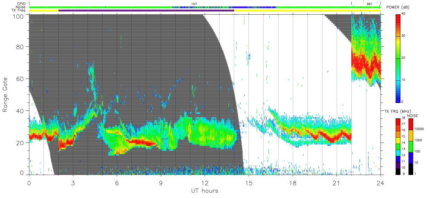Image resolution: width=428 pixels, height=198 pixels.
Task: Click the 'NOISE' legend title
Action: pyautogui.click(x=413, y=116)
